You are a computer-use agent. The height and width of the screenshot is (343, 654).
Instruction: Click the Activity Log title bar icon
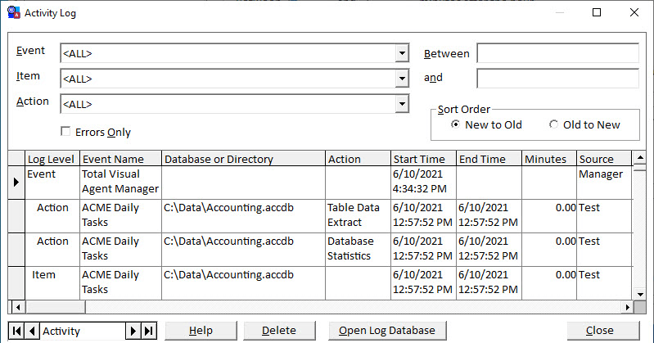pos(14,12)
